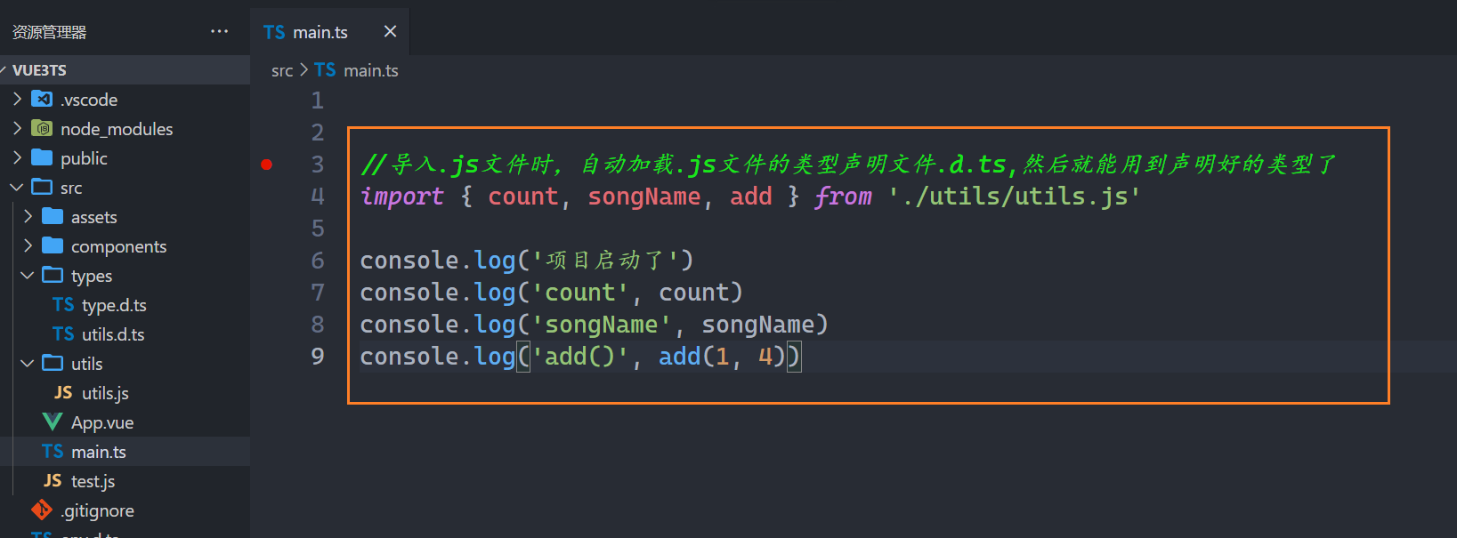Click the node_modules folder icon
The image size is (1457, 538).
pos(42,129)
